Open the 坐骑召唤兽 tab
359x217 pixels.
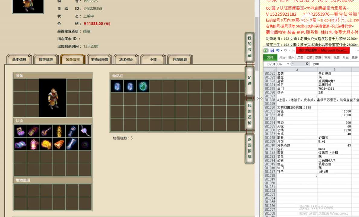(99, 59)
